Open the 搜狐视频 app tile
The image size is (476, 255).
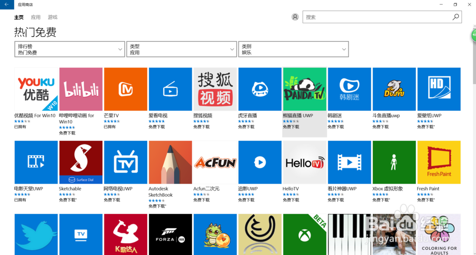(x=215, y=89)
